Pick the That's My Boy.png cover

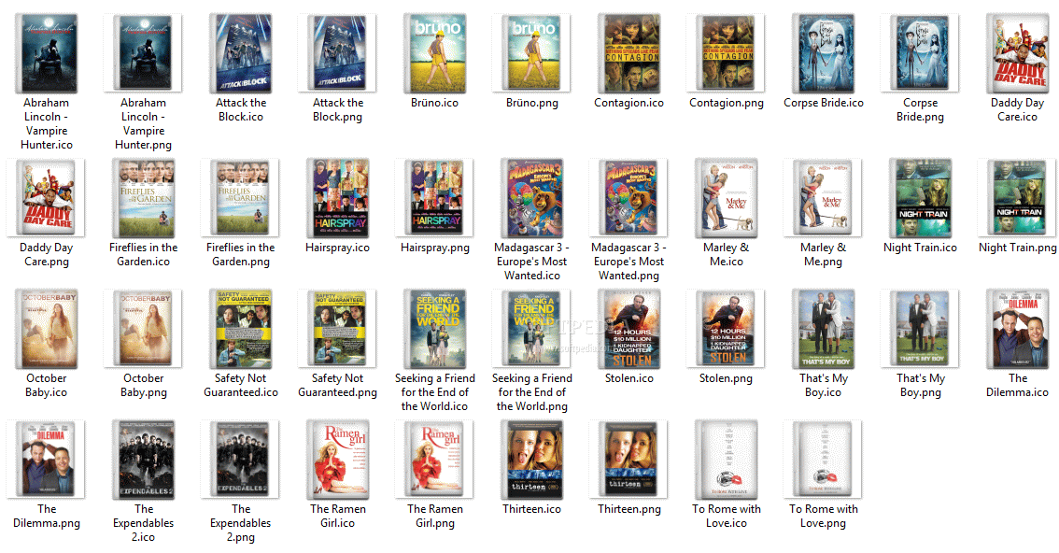tap(921, 329)
